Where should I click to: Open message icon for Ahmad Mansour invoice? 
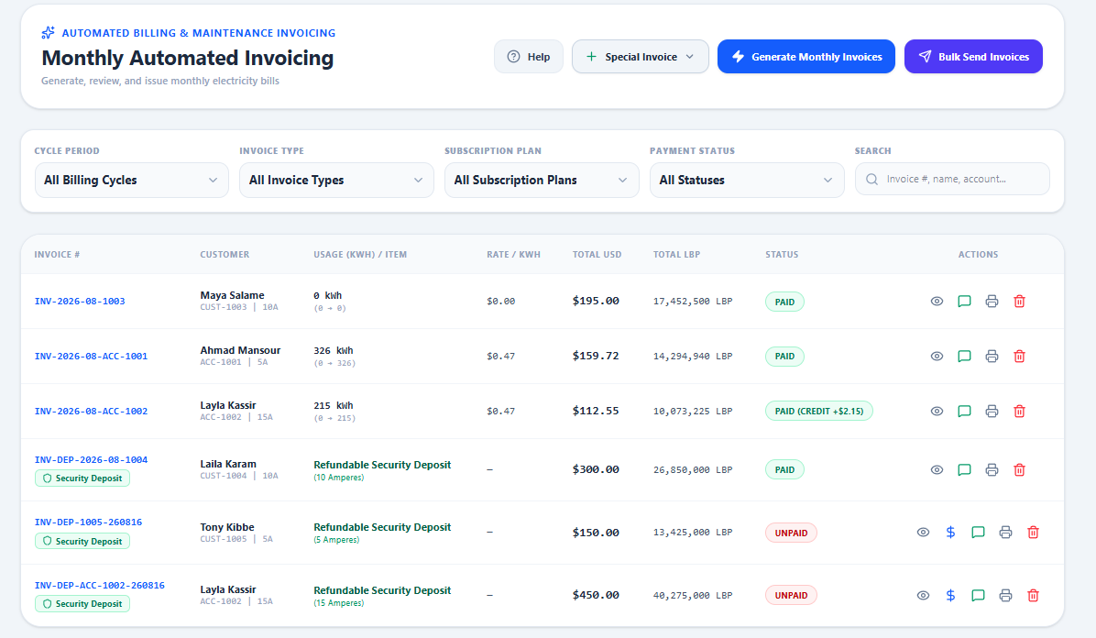(964, 356)
